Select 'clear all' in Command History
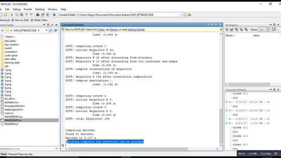281x158 pixels. (x=240, y=144)
